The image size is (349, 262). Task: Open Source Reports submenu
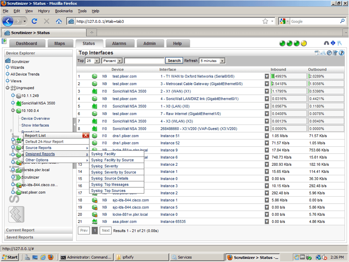click(x=56, y=148)
